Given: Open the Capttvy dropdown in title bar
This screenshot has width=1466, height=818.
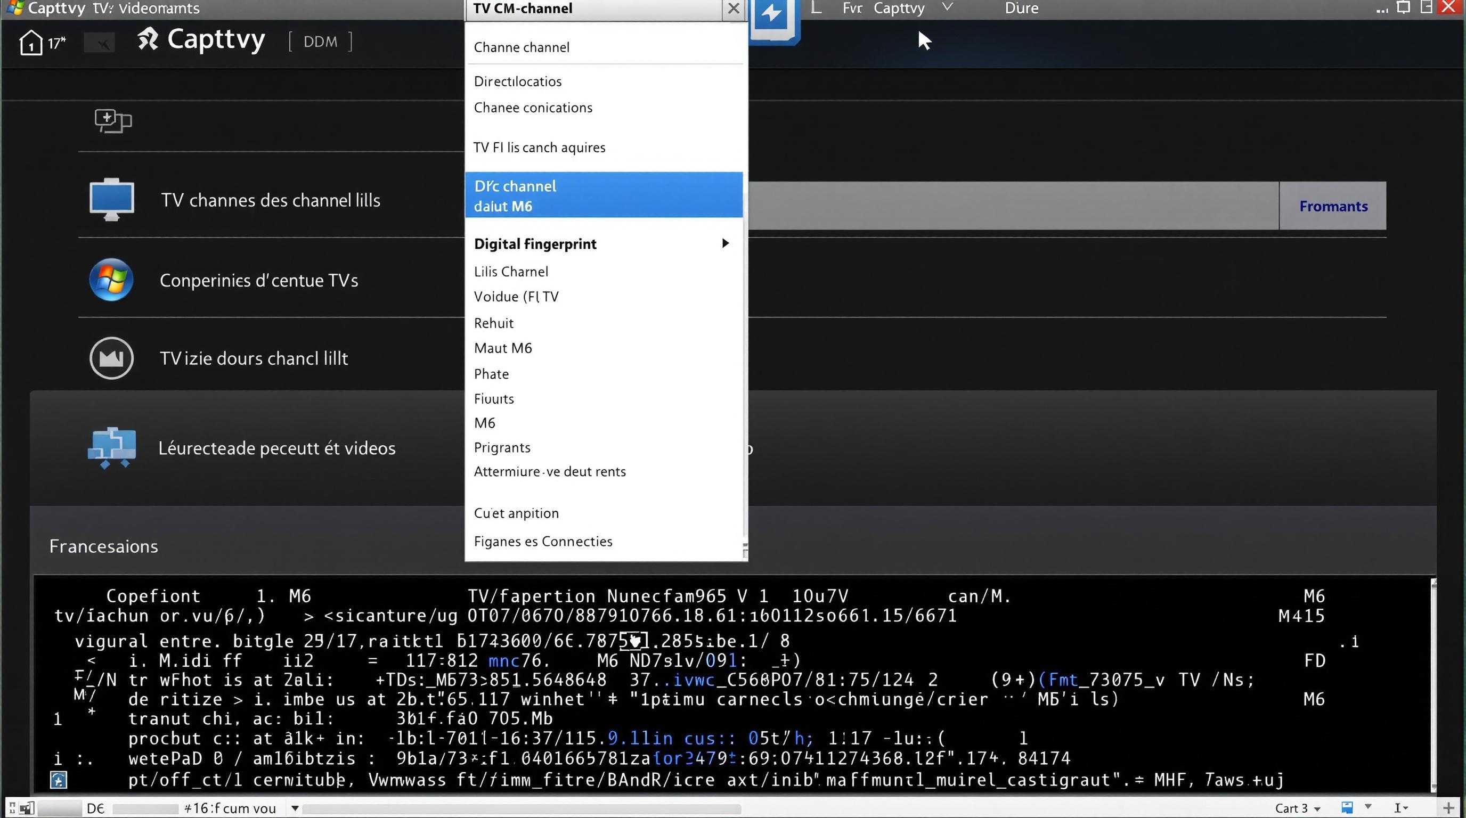Looking at the screenshot, I should click(947, 7).
